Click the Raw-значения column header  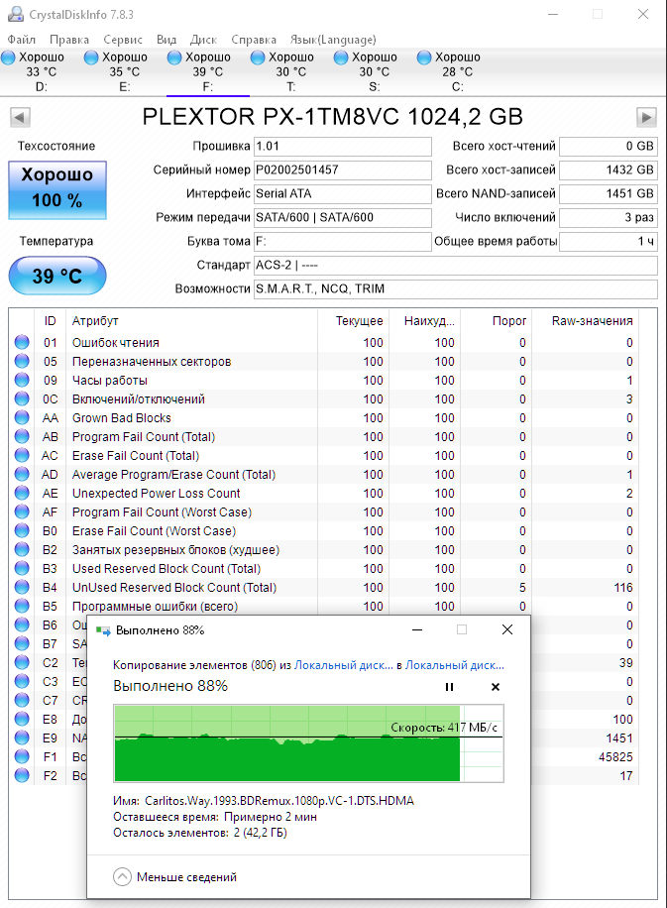point(586,321)
